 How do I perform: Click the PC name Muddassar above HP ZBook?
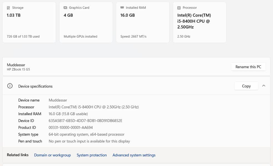coord(16,65)
